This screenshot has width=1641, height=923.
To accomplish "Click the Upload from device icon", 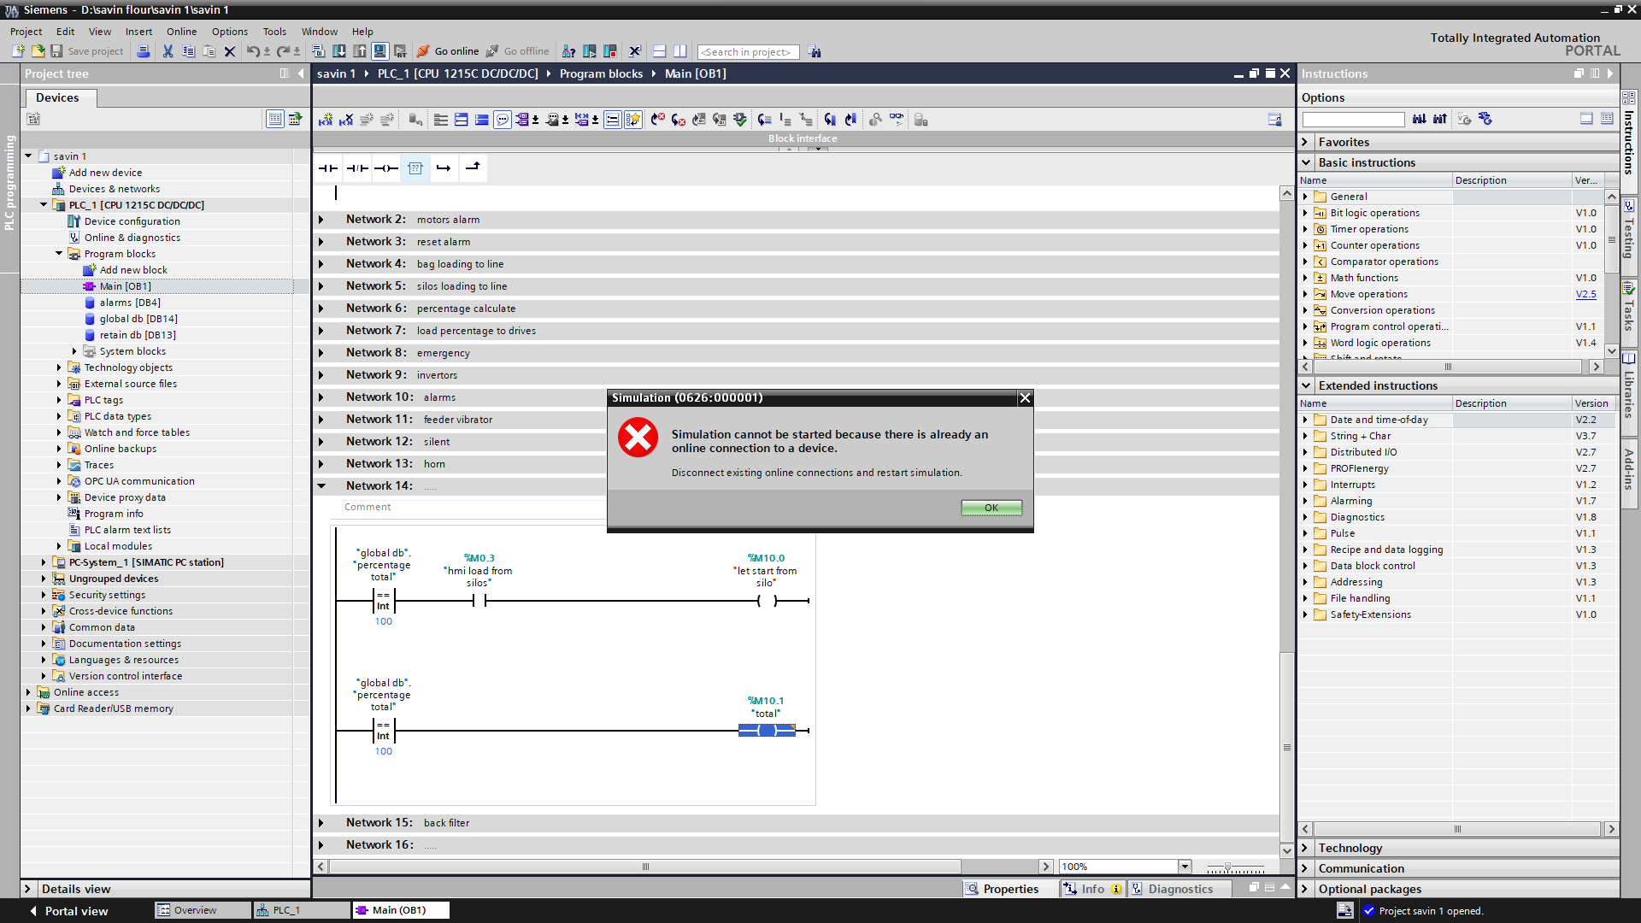I will pyautogui.click(x=360, y=51).
